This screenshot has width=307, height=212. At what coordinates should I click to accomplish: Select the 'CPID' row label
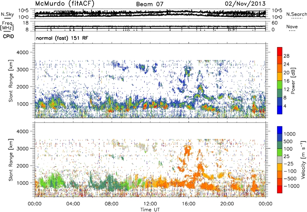click(8, 36)
